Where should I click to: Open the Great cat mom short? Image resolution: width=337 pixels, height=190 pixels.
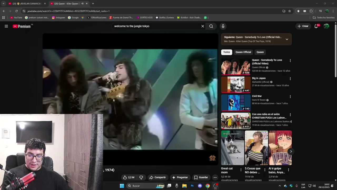[x=232, y=148]
